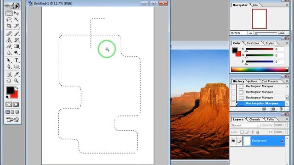Choose the Rectangle shape tool
Viewport: 294px width, 165px height.
coord(17,66)
